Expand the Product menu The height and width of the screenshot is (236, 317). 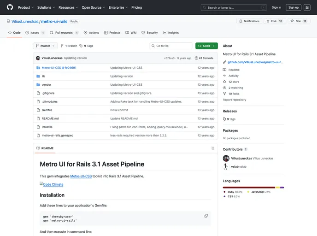[26, 7]
